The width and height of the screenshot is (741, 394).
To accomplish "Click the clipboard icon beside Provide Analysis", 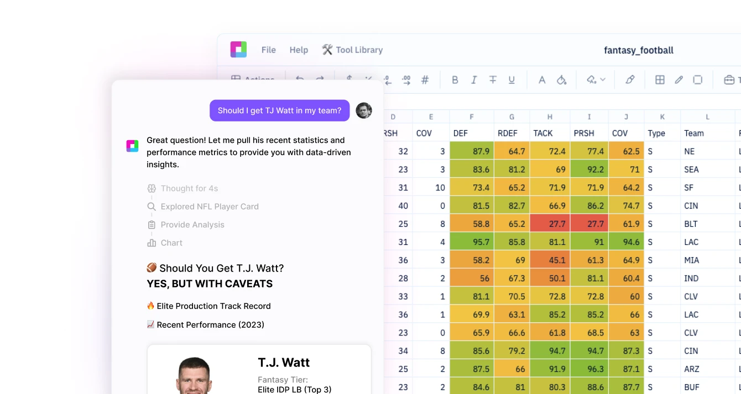I will coord(152,225).
